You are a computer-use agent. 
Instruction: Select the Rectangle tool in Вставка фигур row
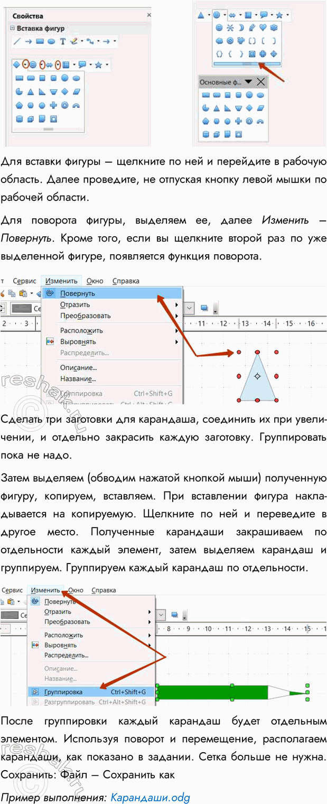click(40, 41)
